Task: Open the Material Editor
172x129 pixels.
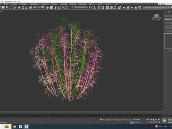Action: tap(120, 8)
